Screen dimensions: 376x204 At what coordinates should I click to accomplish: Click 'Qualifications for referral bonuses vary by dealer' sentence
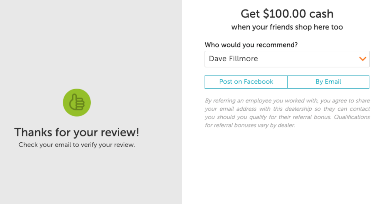[287, 121]
